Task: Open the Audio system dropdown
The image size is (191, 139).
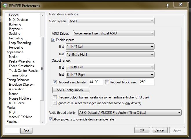Action: 112,21
